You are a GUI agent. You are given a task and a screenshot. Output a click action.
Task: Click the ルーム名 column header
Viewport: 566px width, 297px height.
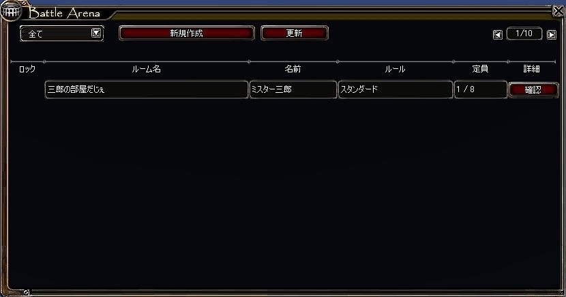pos(146,69)
